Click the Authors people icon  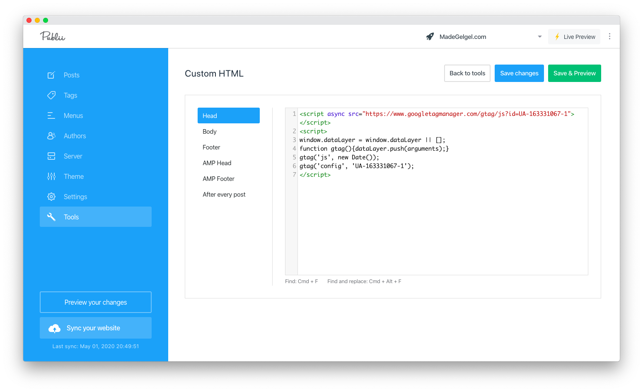[x=51, y=136]
